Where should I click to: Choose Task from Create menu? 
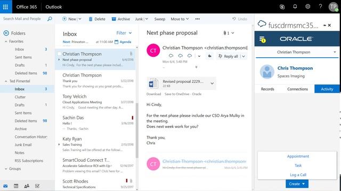point(298,166)
